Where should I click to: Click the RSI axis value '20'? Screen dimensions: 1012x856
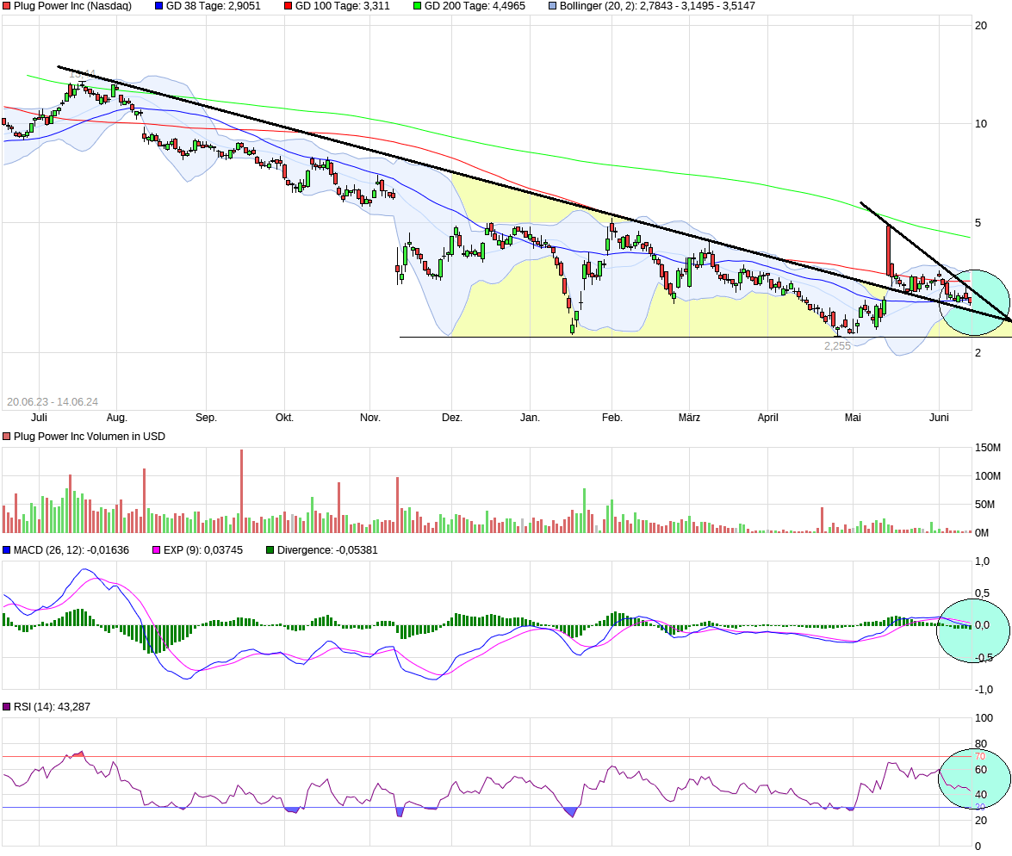(980, 821)
